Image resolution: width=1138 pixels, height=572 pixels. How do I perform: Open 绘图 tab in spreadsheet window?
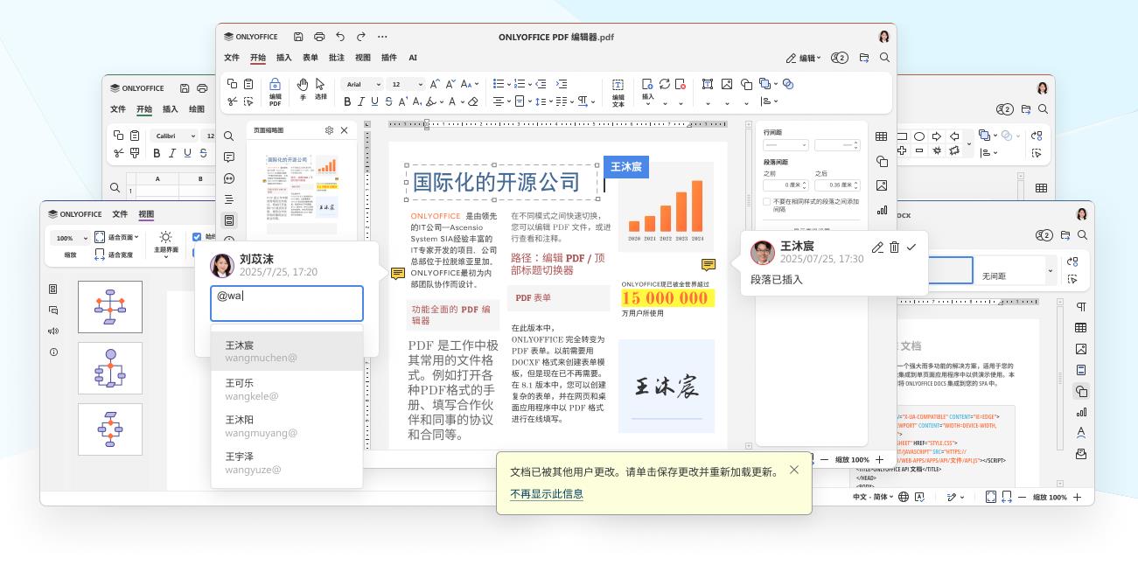(197, 109)
